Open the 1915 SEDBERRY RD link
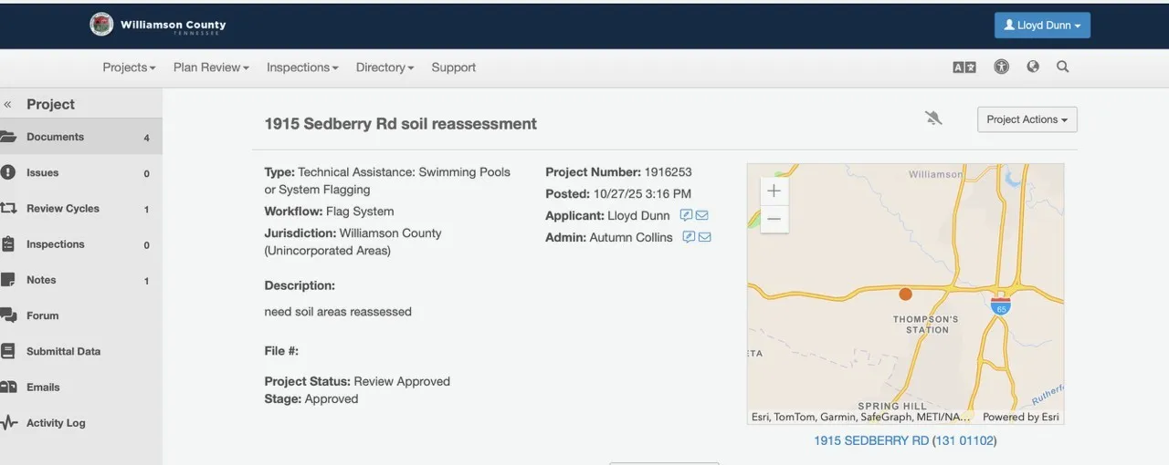The width and height of the screenshot is (1169, 465). coord(870,440)
